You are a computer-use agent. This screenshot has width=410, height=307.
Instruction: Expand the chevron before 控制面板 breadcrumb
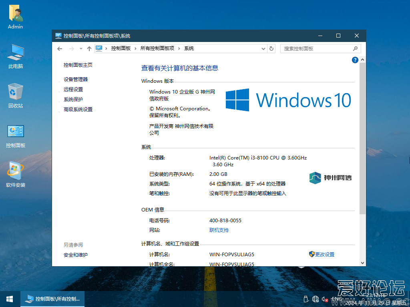tap(107, 48)
